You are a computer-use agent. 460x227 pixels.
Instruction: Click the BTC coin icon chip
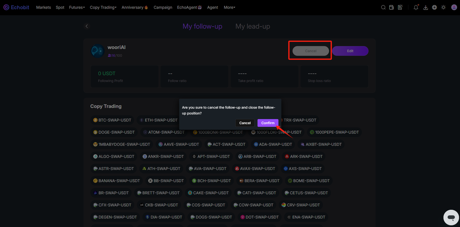click(x=95, y=120)
